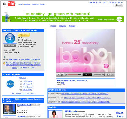This screenshot has height=119, width=127.
Task: Subscribe to the HSN channel
Action: pos(24,35)
